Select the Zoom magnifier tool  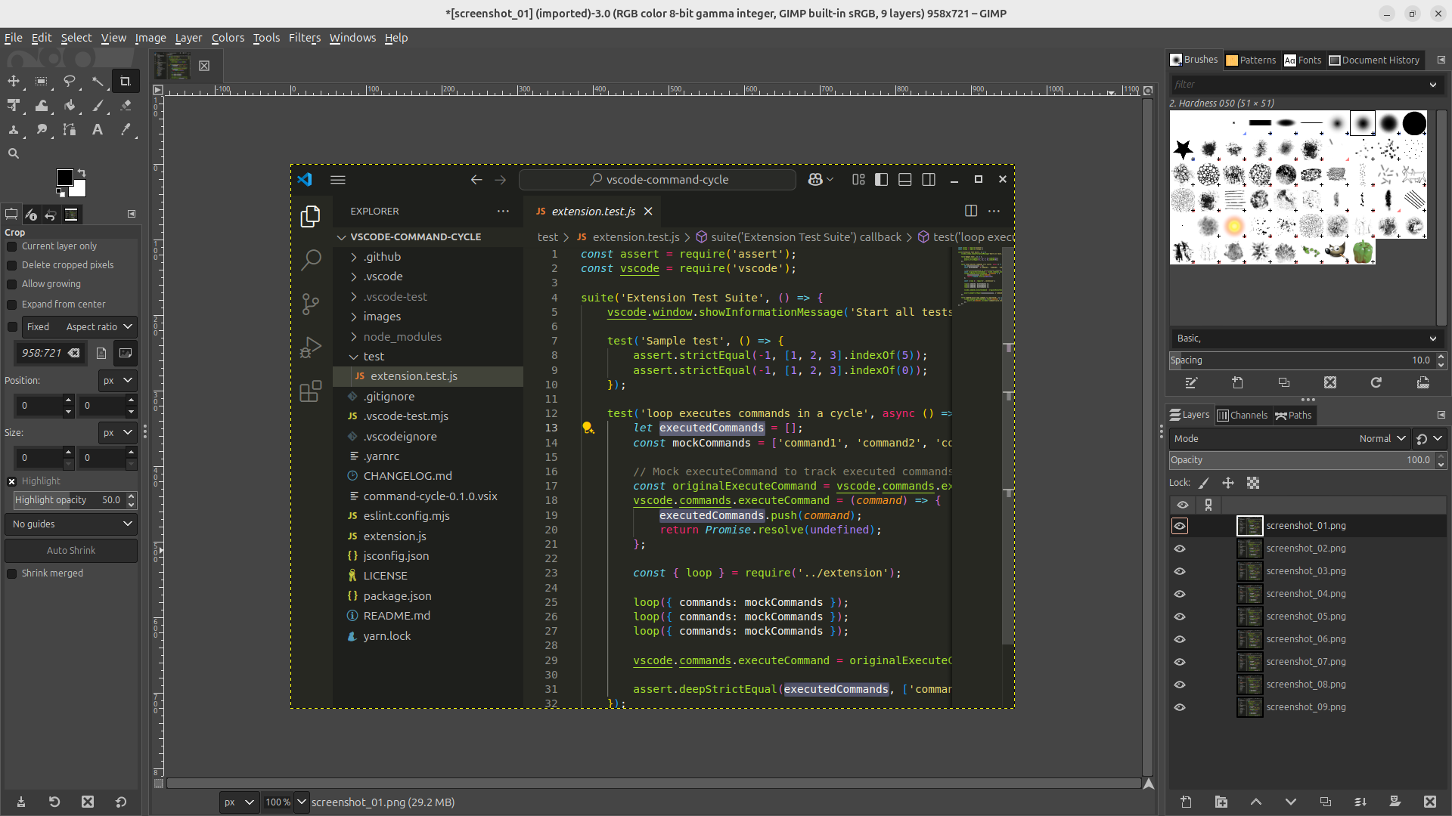[x=14, y=153]
